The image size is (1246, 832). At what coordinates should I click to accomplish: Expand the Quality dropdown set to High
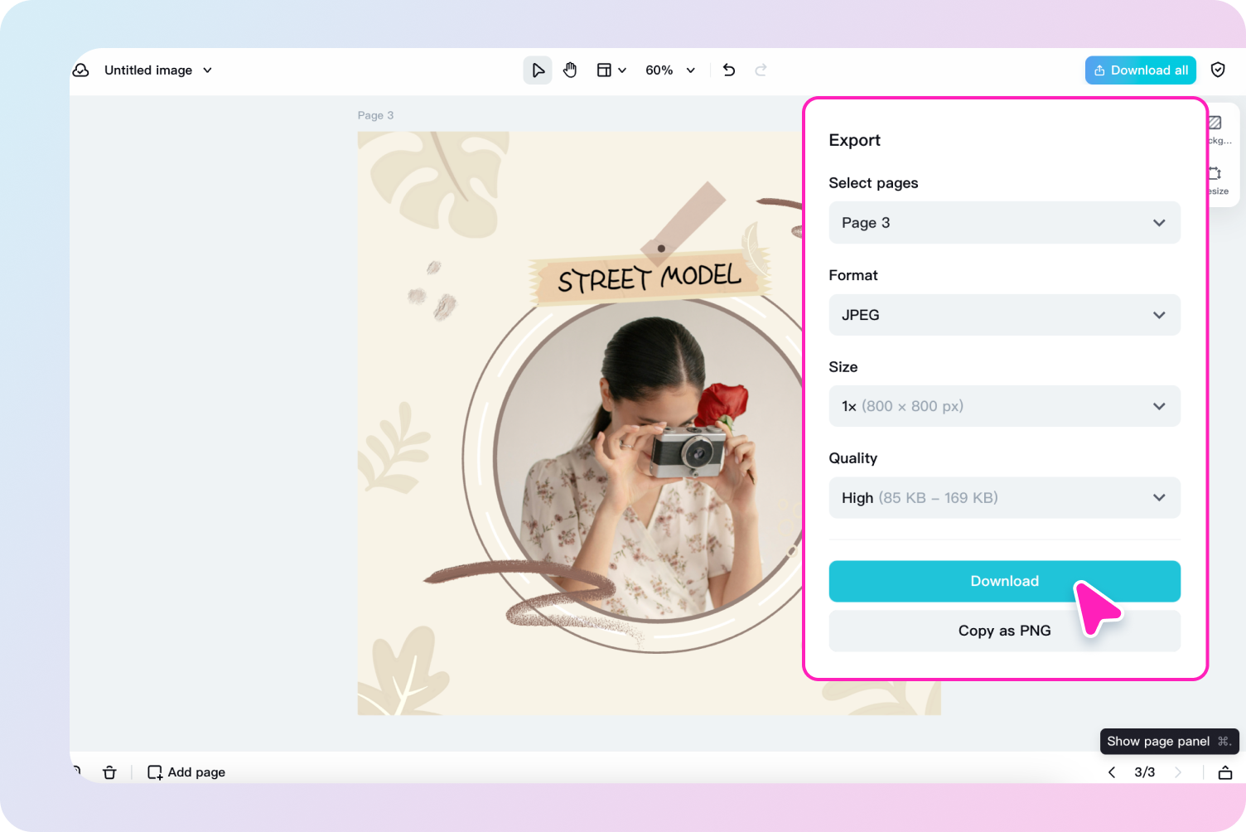[x=1004, y=497]
